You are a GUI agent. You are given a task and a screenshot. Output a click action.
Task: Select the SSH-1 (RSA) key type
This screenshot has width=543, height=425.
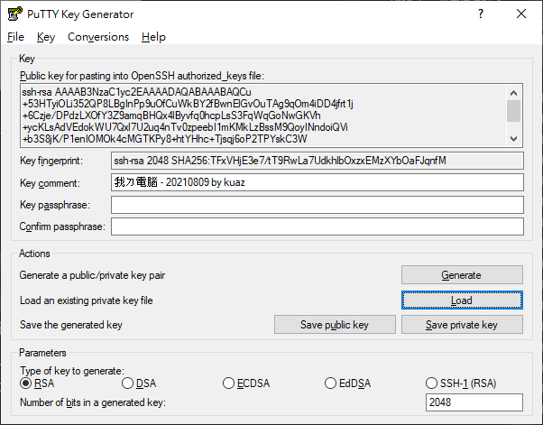432,384
